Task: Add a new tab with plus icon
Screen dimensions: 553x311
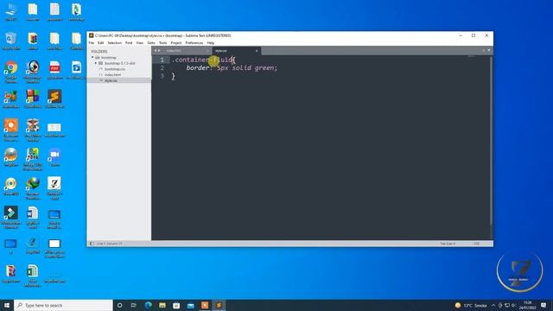Action: [484, 50]
